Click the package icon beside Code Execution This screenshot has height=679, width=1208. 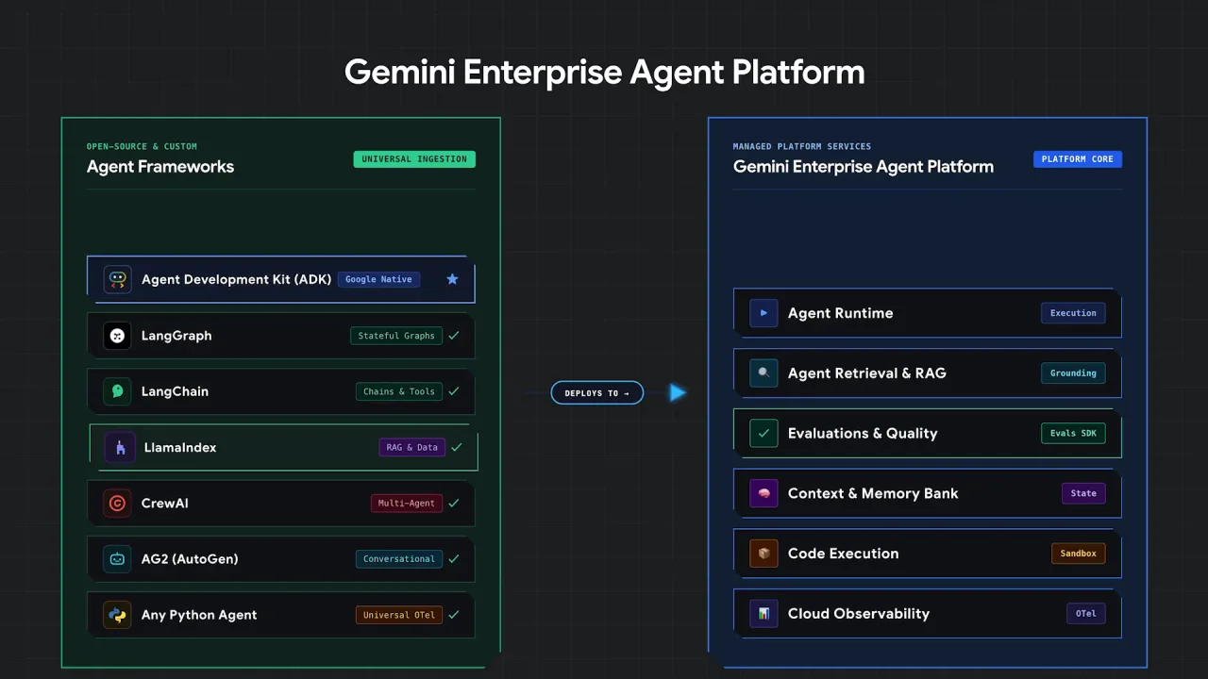coord(763,554)
